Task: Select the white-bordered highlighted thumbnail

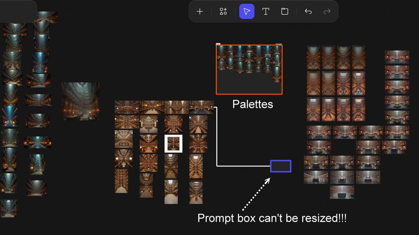Action: coord(173,144)
